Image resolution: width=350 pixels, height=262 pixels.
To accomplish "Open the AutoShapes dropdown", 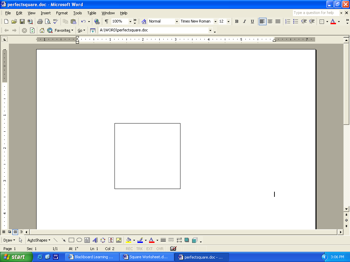I will (39, 240).
